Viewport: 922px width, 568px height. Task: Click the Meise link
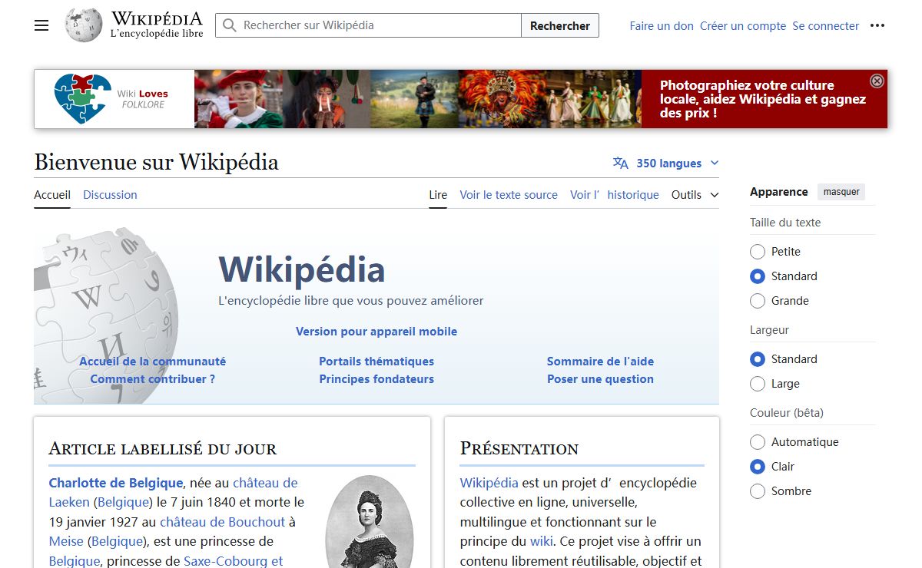[x=66, y=542]
